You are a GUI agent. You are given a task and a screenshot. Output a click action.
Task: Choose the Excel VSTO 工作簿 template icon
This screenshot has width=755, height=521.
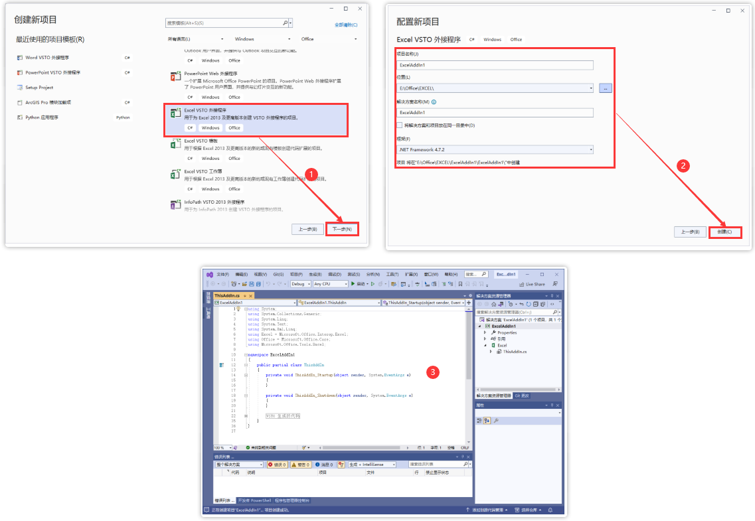click(x=175, y=174)
